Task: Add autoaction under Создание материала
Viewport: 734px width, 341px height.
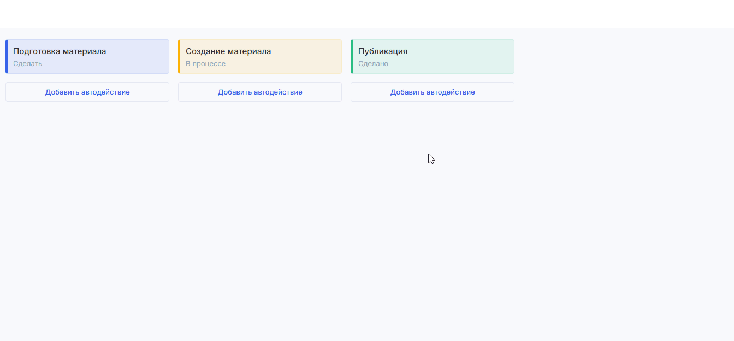Action: pyautogui.click(x=260, y=92)
